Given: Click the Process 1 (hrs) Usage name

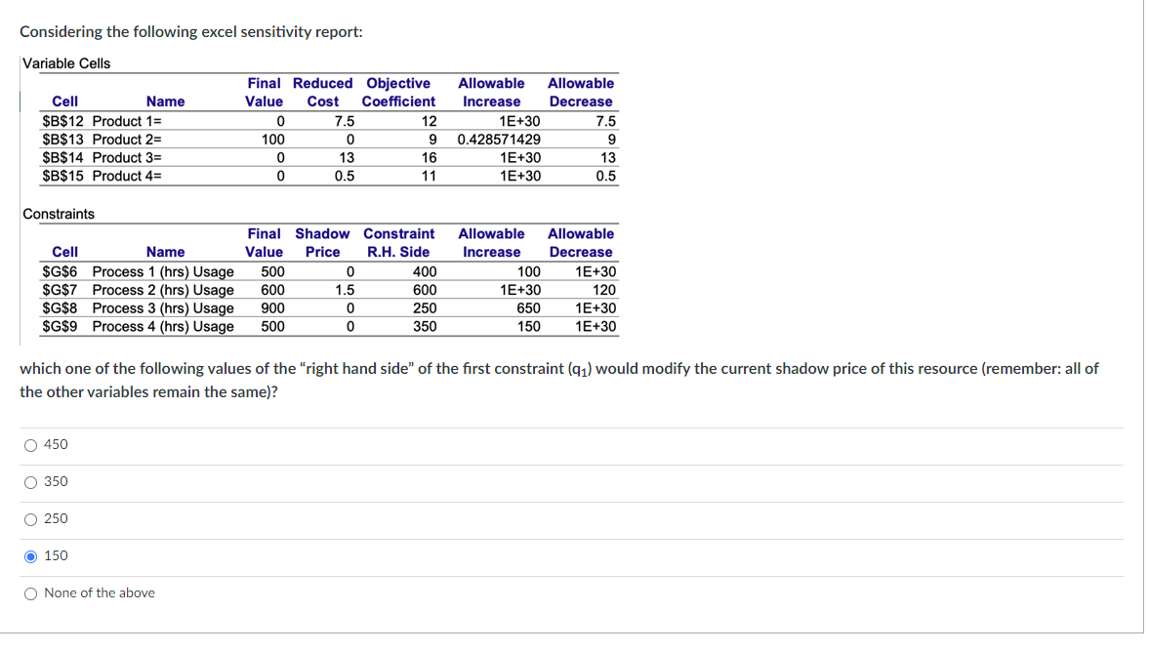Looking at the screenshot, I should [163, 271].
